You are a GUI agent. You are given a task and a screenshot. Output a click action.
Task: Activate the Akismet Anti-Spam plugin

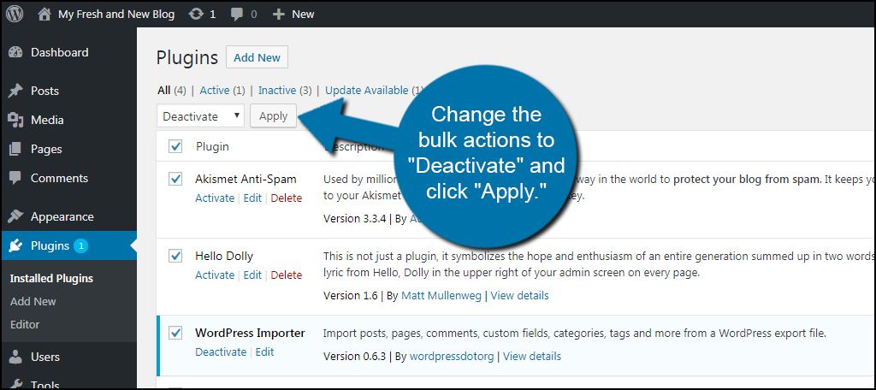click(x=215, y=198)
